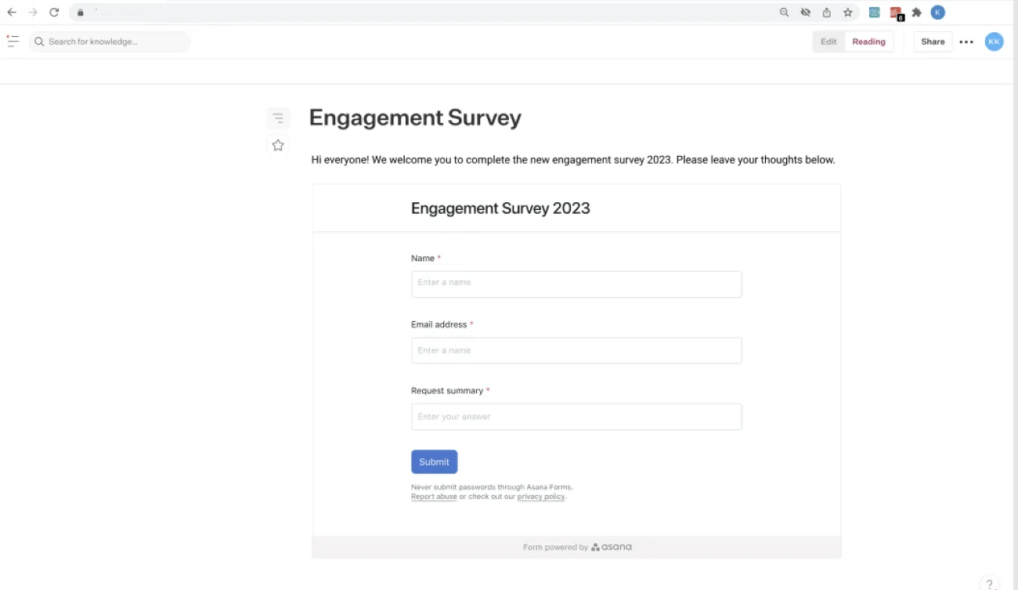This screenshot has width=1018, height=590.
Task: Open the sidebar navigation menu icon
Action: 13,42
